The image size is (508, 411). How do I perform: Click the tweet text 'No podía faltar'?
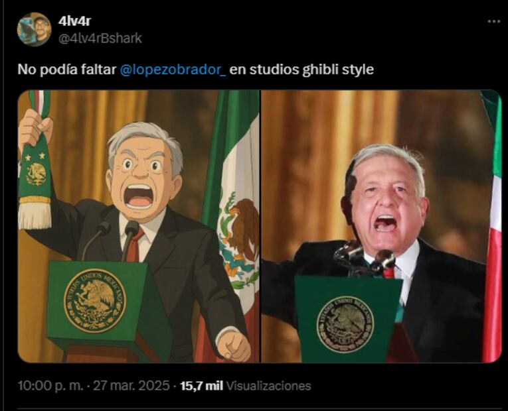(x=67, y=70)
